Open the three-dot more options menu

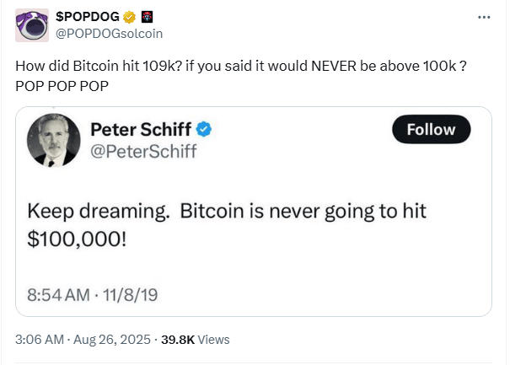(483, 17)
